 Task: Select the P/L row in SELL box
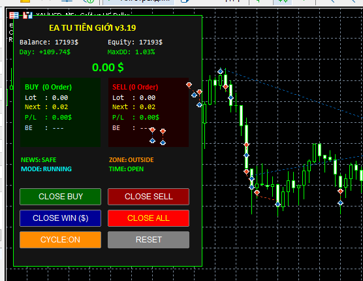(136, 118)
